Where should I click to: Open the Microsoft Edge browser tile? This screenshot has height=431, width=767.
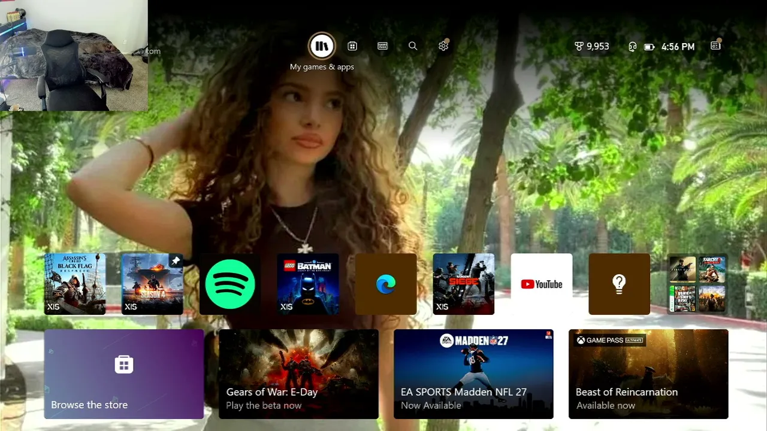point(386,284)
